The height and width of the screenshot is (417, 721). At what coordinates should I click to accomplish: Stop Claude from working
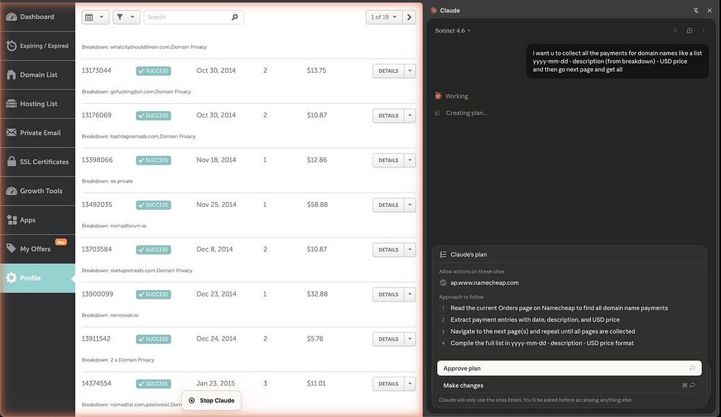pos(211,400)
